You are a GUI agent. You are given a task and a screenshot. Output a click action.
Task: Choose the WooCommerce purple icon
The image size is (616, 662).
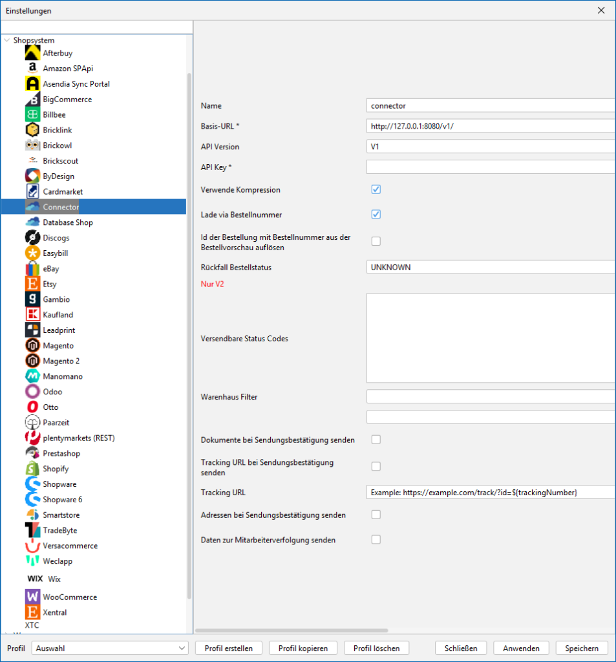point(32,597)
